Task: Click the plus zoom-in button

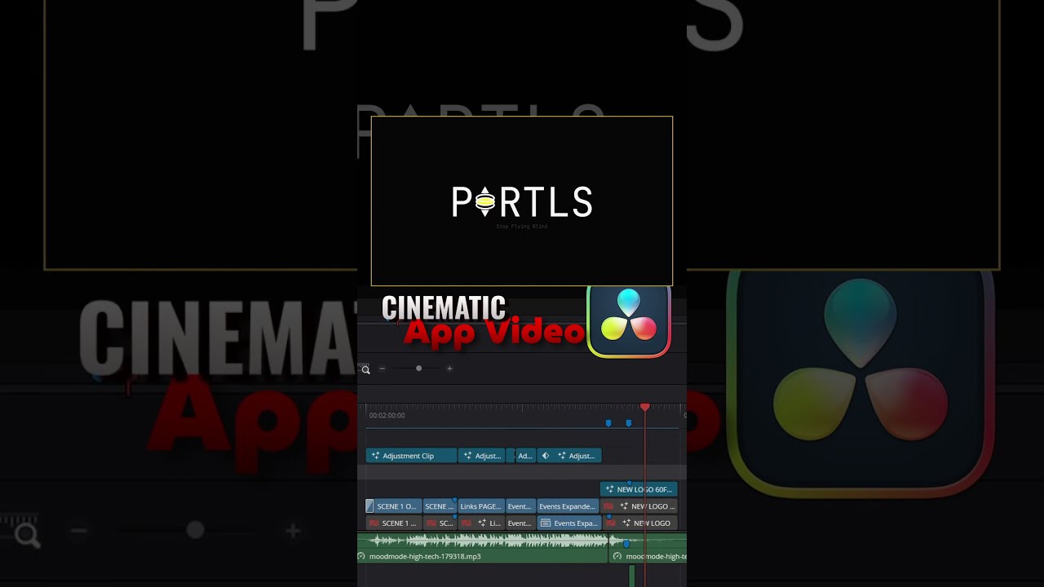Action: tap(449, 369)
